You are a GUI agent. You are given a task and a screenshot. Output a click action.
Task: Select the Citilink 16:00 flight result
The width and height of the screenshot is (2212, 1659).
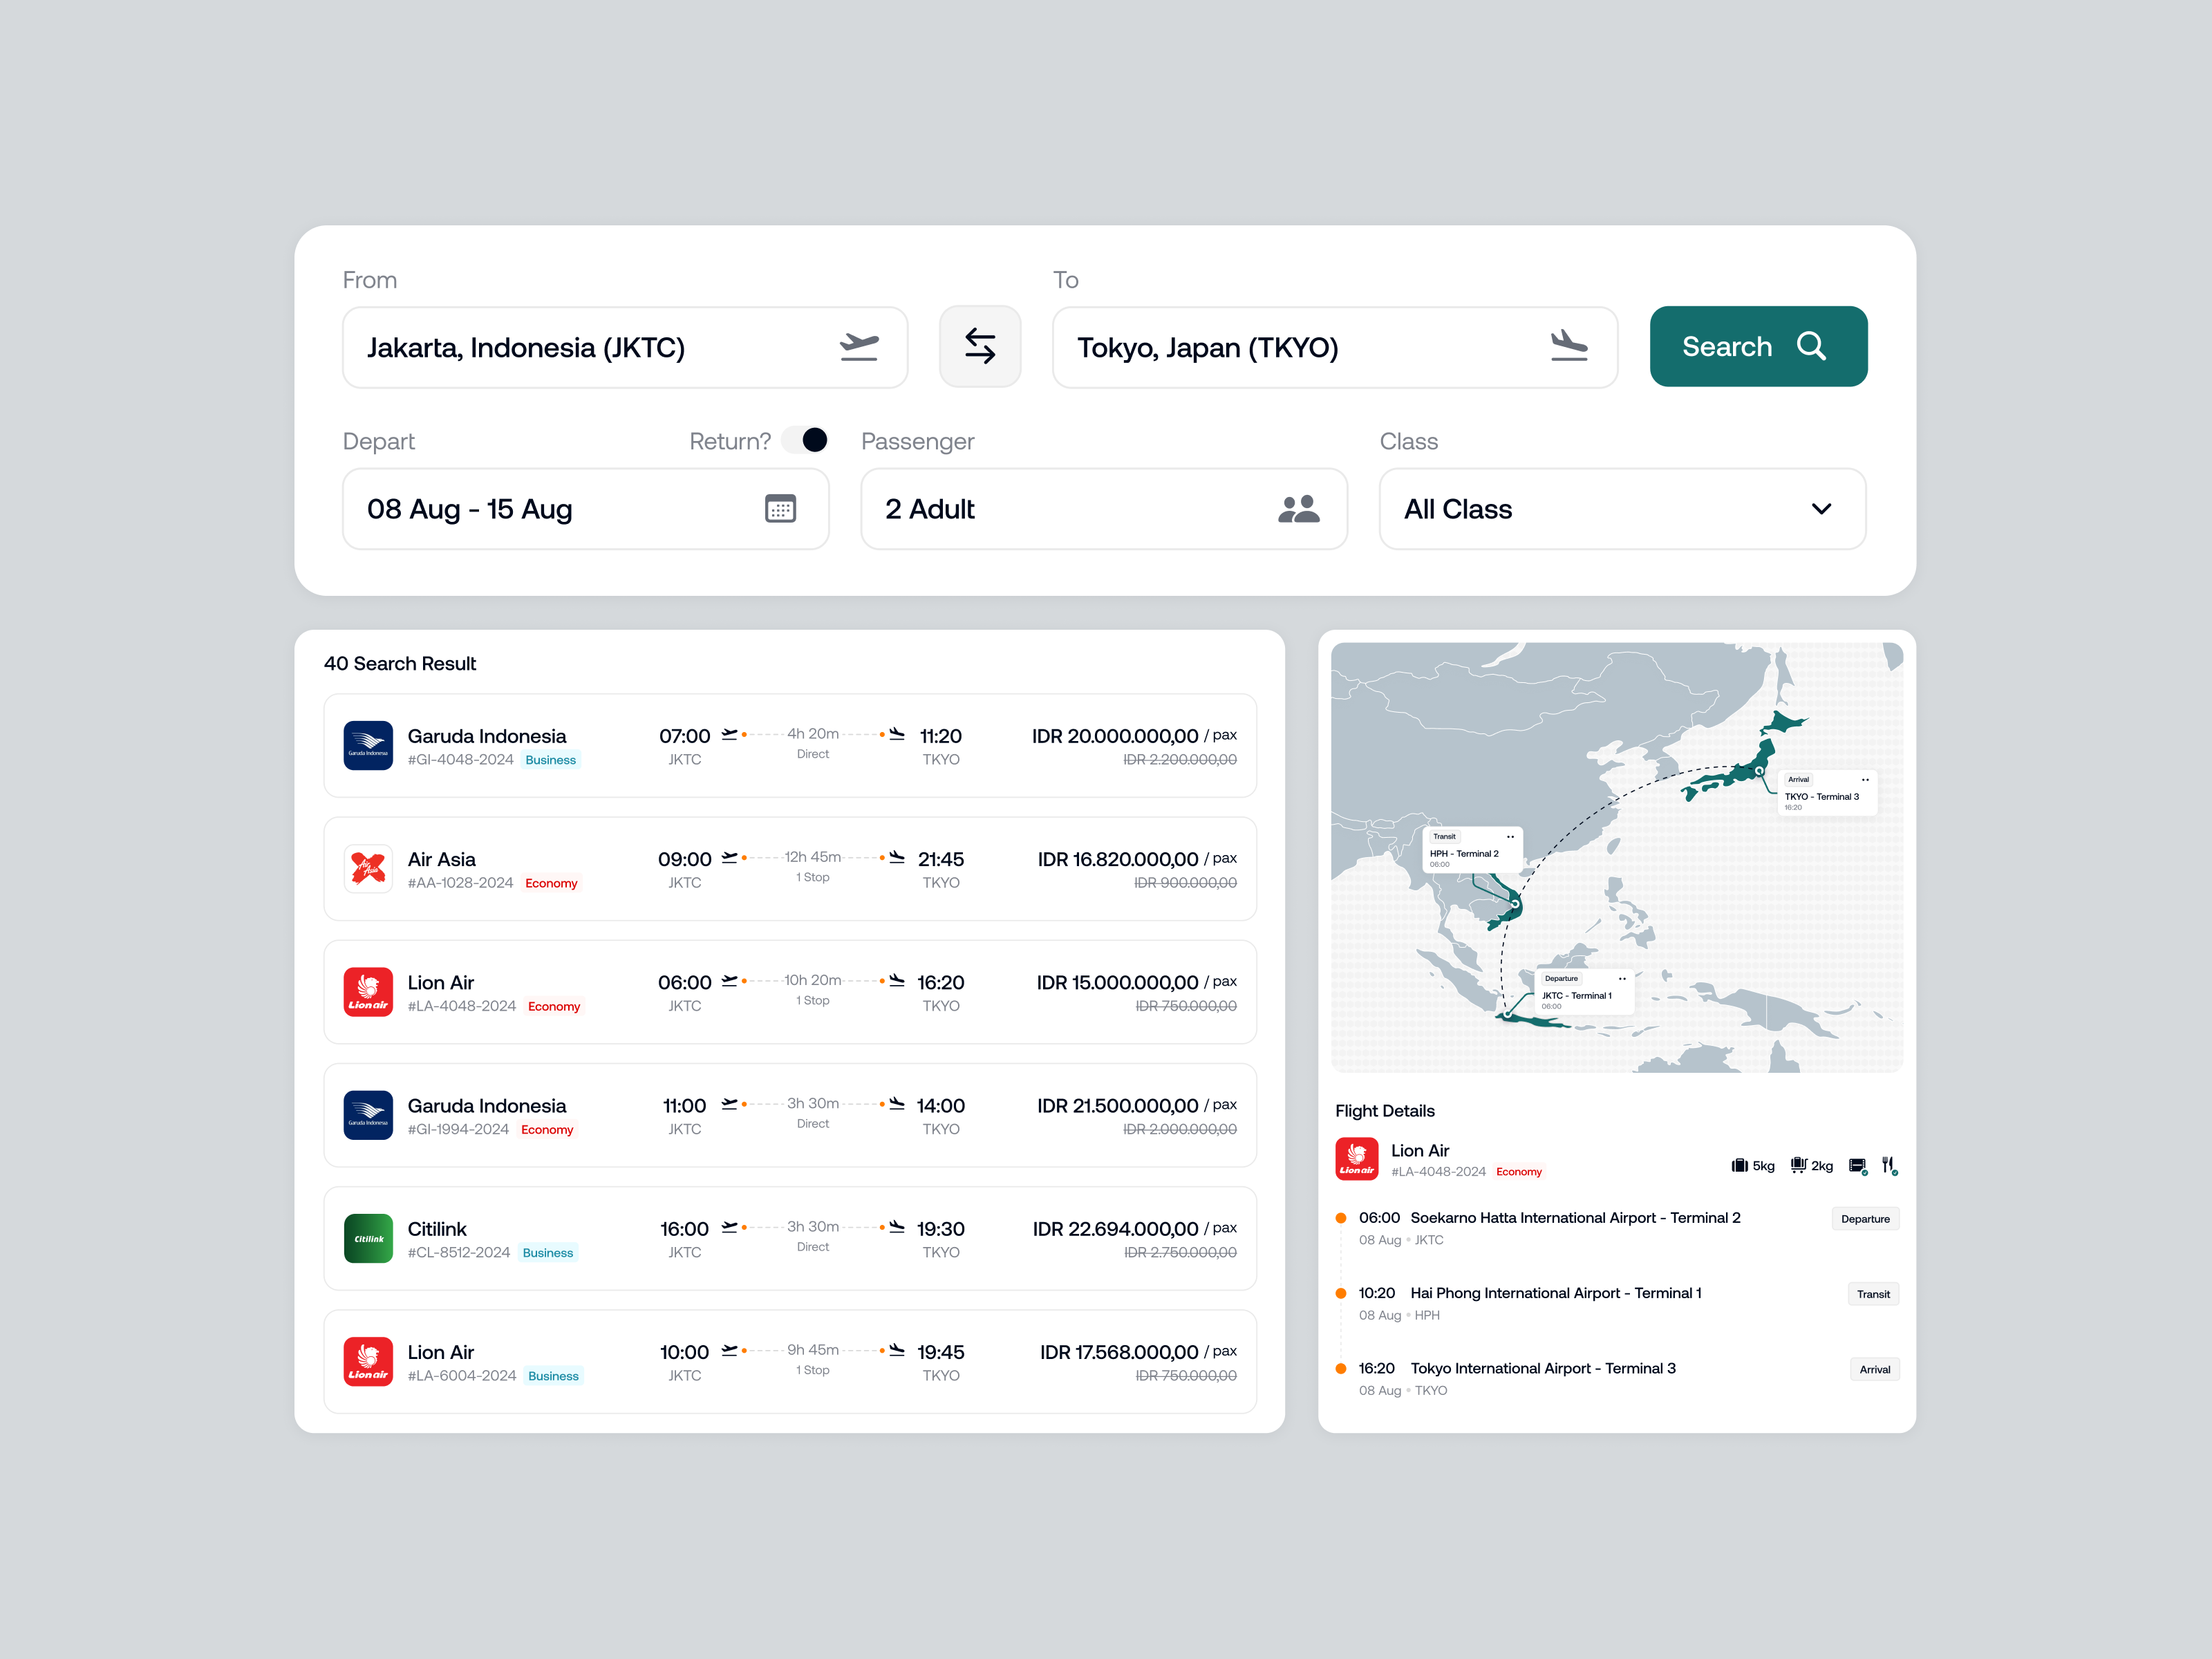789,1238
